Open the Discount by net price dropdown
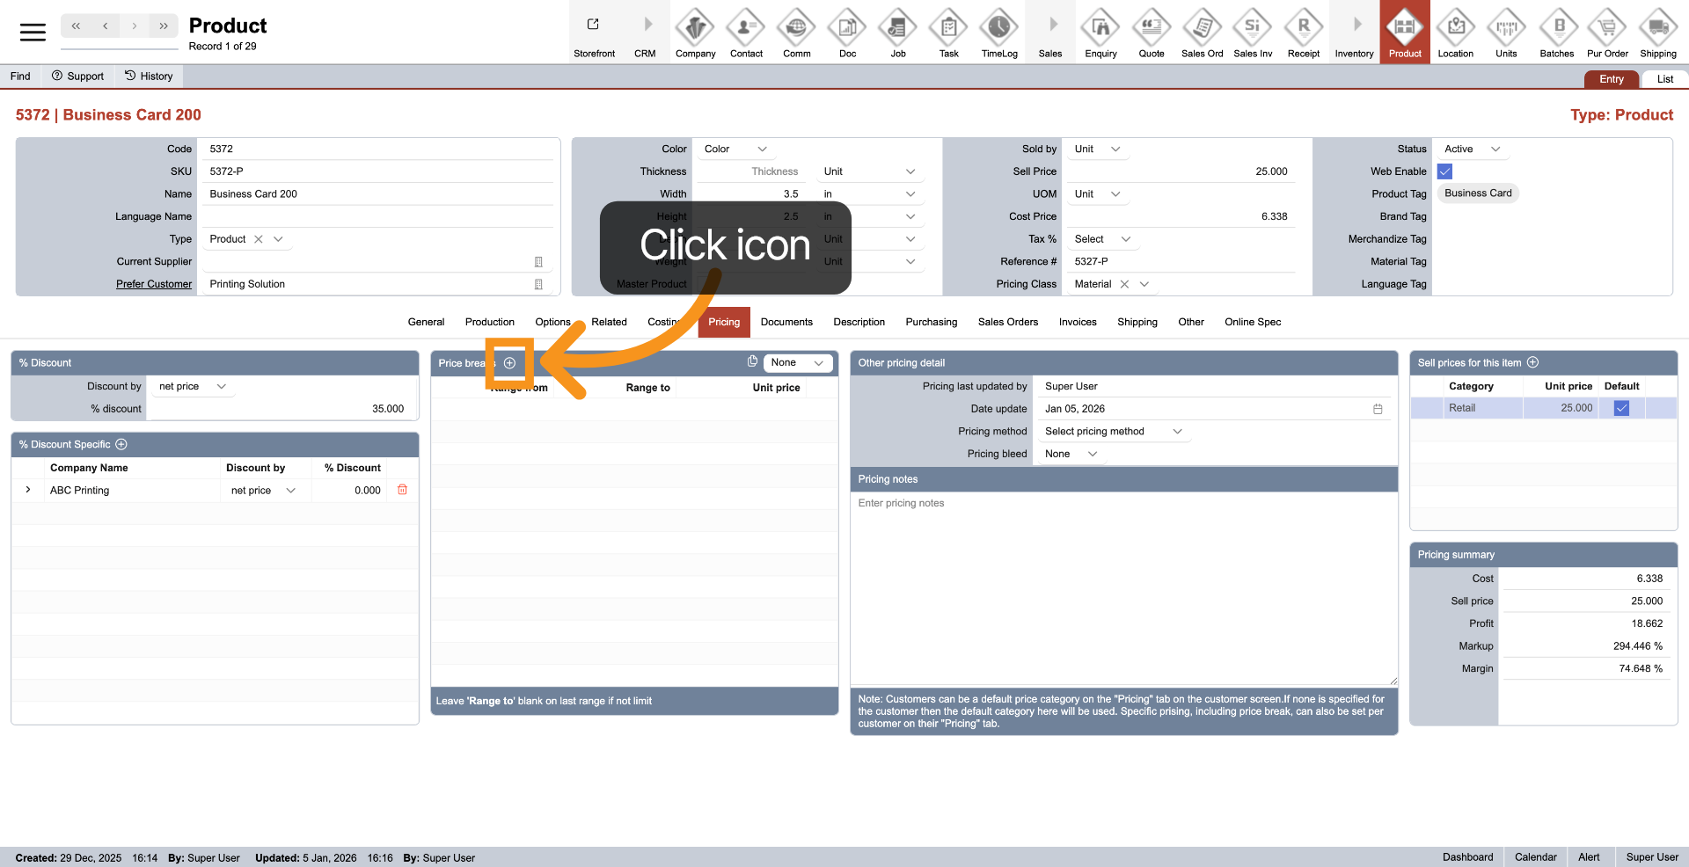 pos(192,387)
